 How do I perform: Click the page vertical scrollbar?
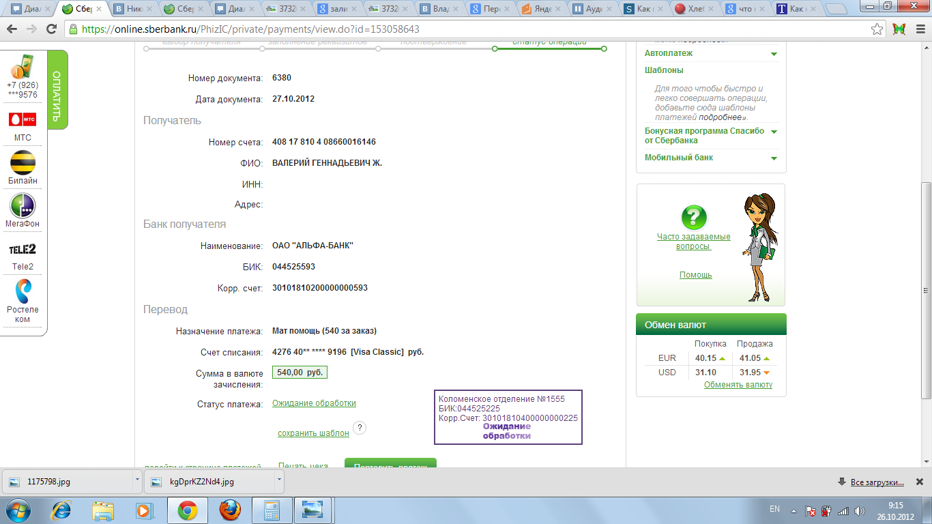[925, 290]
